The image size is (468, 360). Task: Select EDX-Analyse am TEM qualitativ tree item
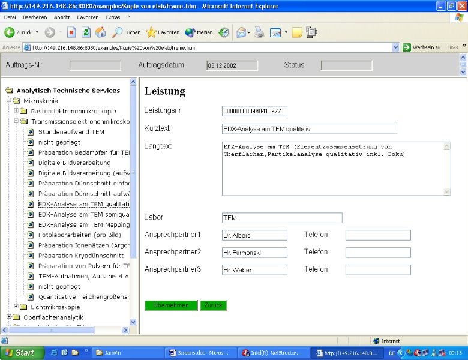[83, 204]
